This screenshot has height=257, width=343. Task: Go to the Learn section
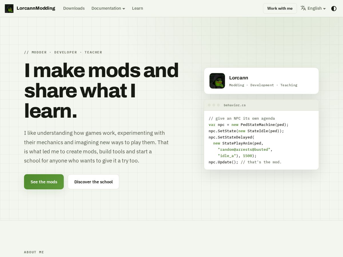[x=137, y=8]
